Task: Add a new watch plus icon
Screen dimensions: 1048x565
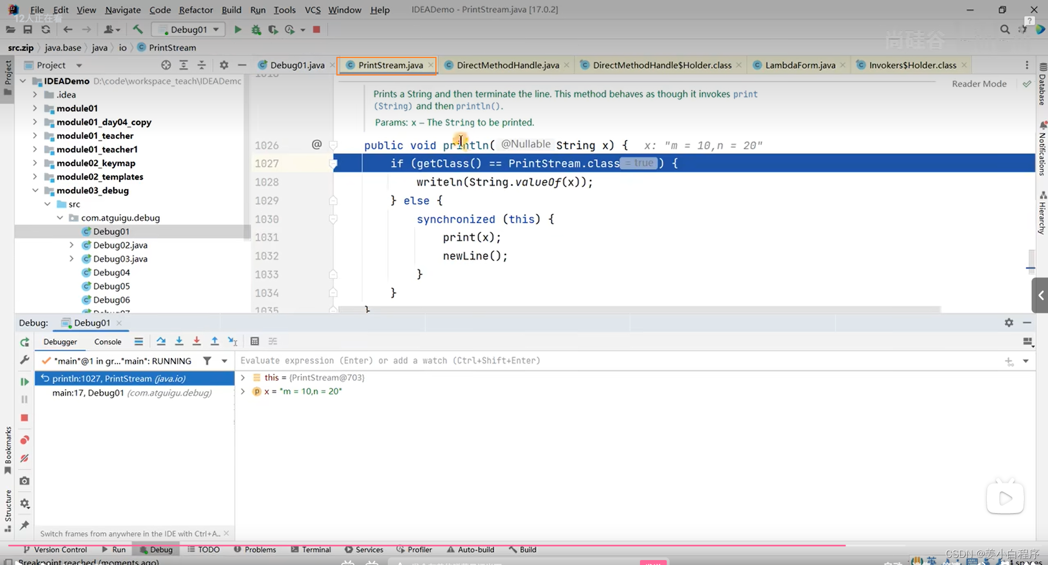Action: (1009, 361)
